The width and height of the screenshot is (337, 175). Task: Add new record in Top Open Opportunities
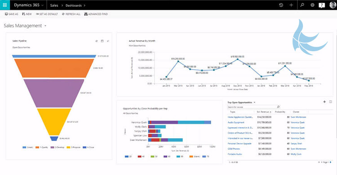[x=324, y=102]
